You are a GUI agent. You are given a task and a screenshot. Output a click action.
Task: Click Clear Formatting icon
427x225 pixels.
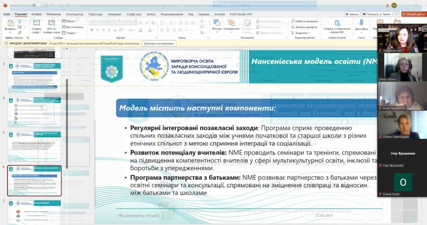point(153,22)
